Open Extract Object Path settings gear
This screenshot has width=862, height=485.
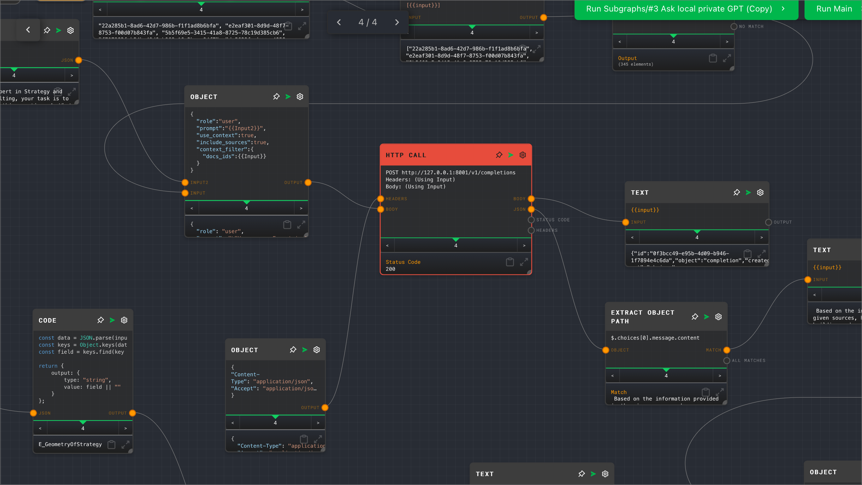[x=719, y=317]
